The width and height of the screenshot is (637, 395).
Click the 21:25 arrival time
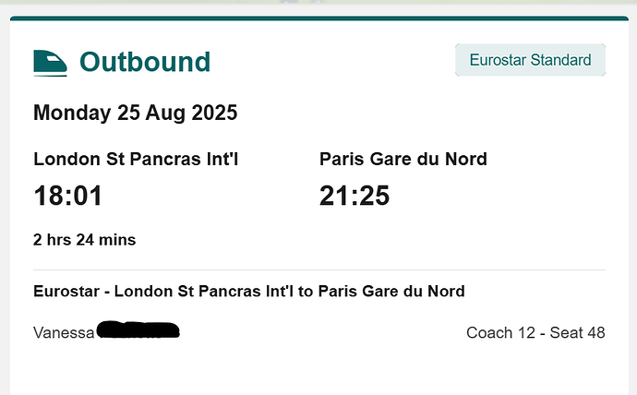tap(355, 196)
